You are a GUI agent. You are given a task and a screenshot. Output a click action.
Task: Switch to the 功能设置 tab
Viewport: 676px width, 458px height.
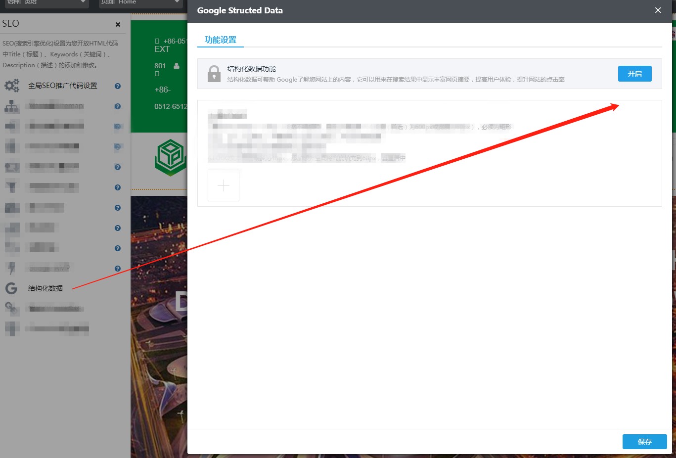221,41
